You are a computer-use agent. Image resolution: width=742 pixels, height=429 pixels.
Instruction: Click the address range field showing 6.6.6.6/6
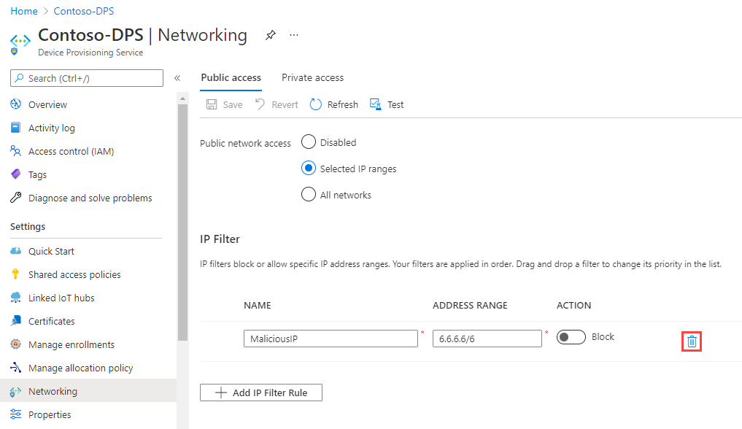click(x=487, y=338)
